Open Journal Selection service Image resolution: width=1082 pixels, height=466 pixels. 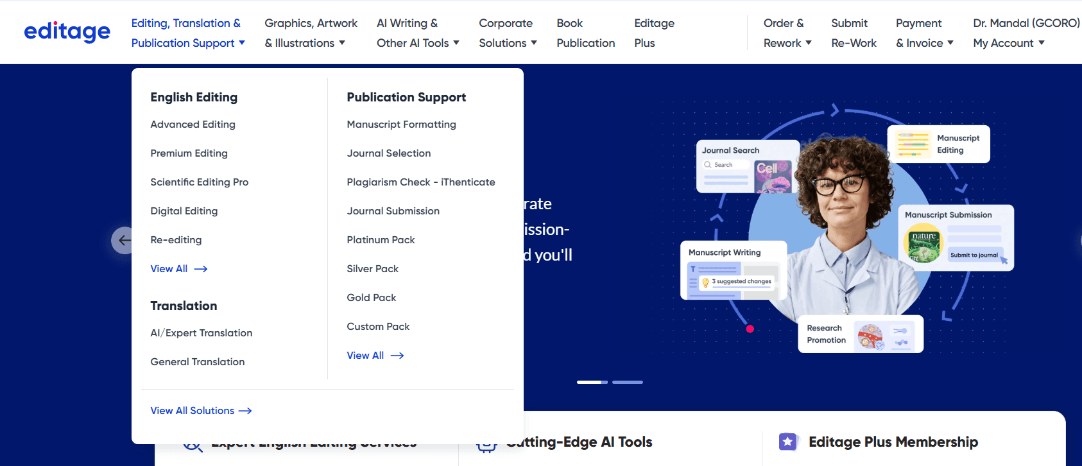click(x=389, y=153)
